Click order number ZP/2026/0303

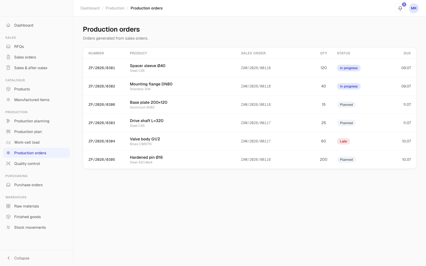[x=102, y=123]
